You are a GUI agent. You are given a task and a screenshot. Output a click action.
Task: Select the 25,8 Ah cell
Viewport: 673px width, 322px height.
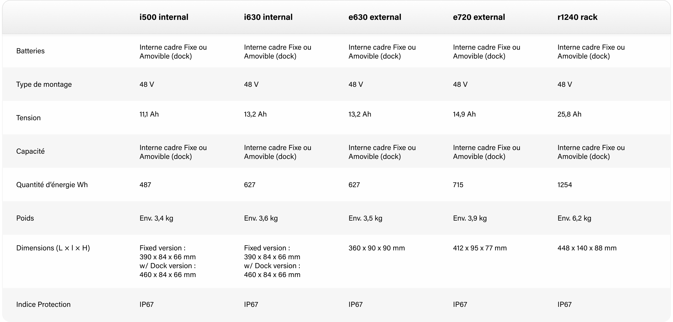[569, 114]
